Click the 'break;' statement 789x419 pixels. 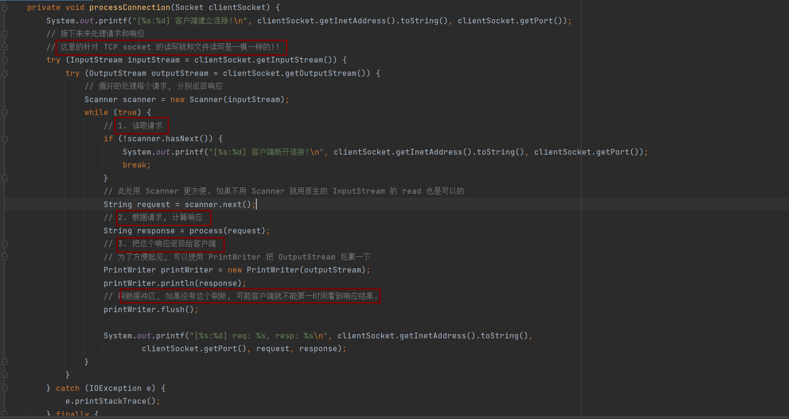click(137, 165)
